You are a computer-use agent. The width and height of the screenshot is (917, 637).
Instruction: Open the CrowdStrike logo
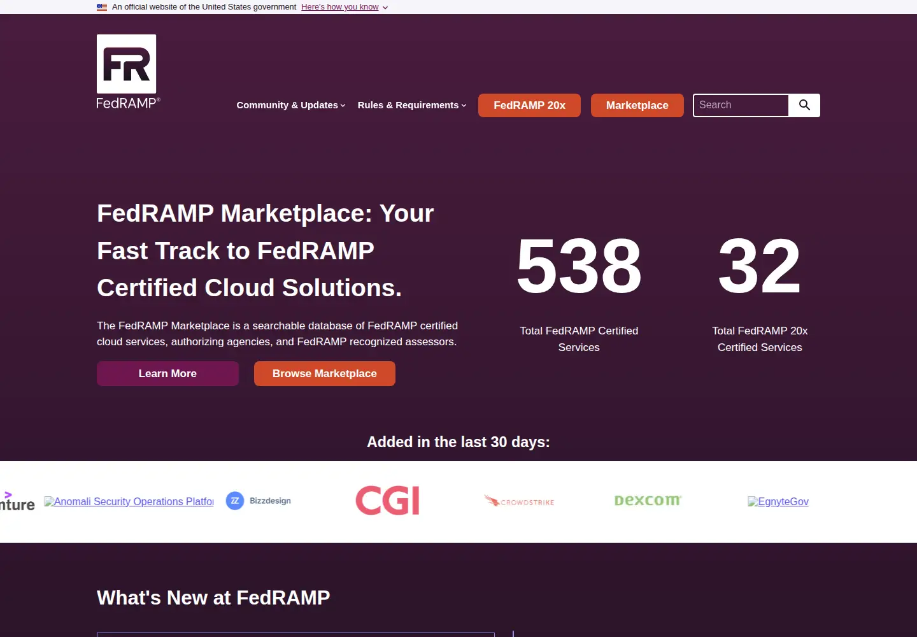coord(519,501)
